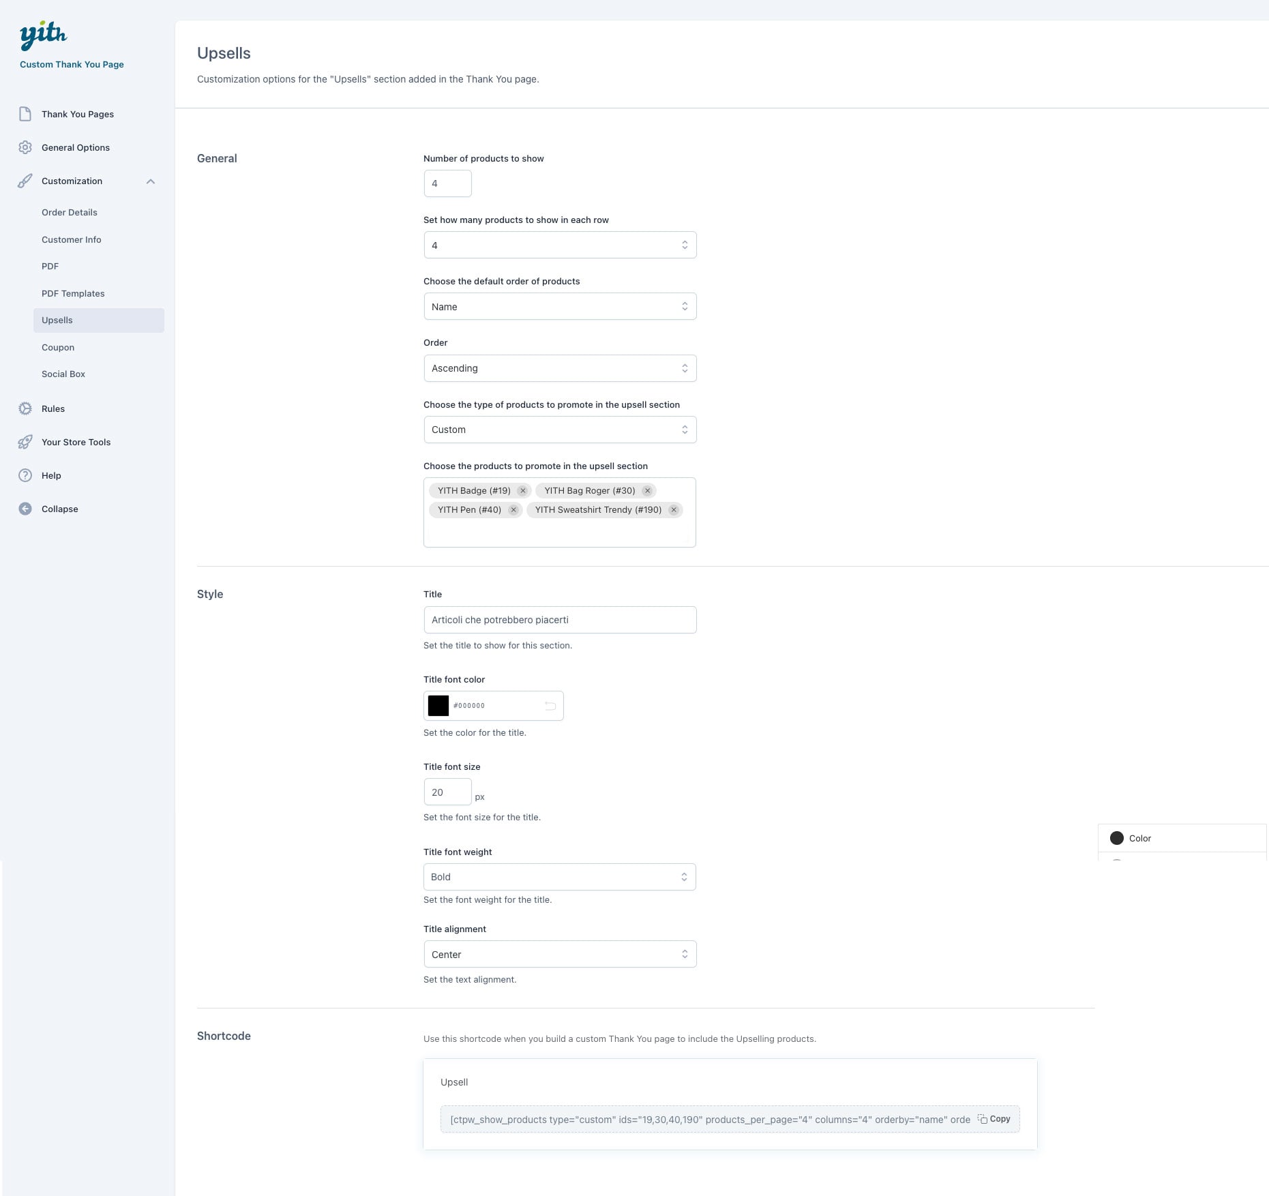Open the Title alignment dropdown
This screenshot has width=1269, height=1196.
point(559,955)
